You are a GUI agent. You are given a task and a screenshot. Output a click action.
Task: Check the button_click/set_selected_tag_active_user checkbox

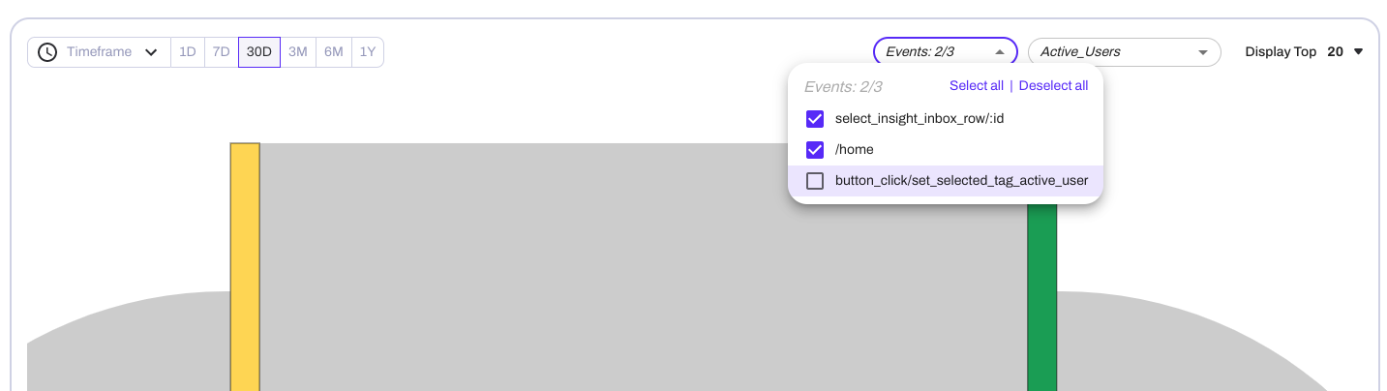[815, 181]
